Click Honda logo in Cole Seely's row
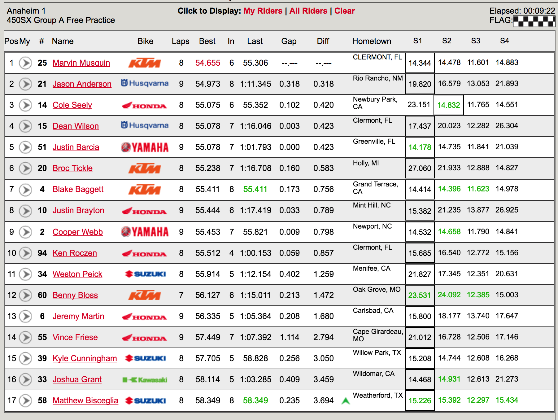This screenshot has height=420, width=558. pyautogui.click(x=145, y=106)
